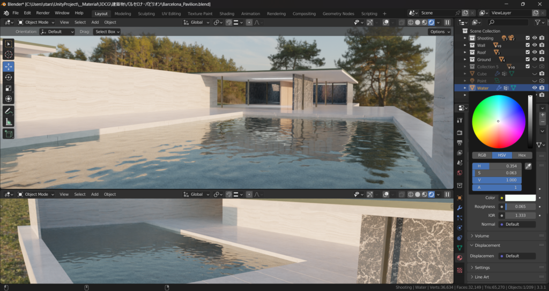Click the eyedropper in the color picker

tap(528, 166)
